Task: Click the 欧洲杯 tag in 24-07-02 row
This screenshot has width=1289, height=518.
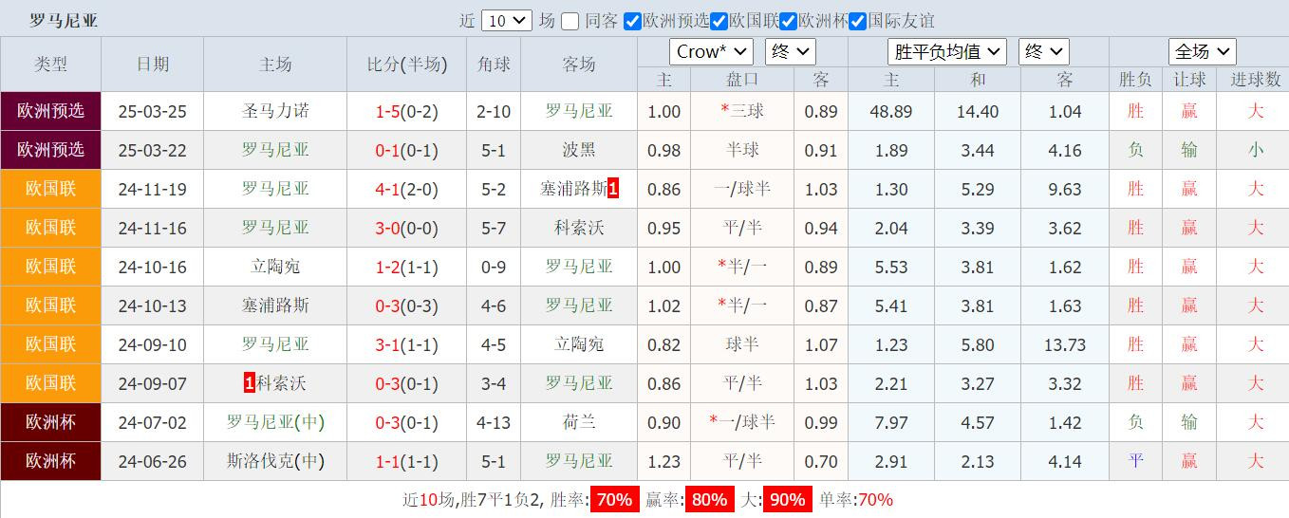Action: pos(51,422)
